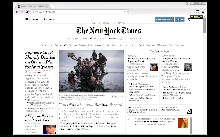Click the Dow stock indicator
The image size is (220, 137).
point(135,39)
